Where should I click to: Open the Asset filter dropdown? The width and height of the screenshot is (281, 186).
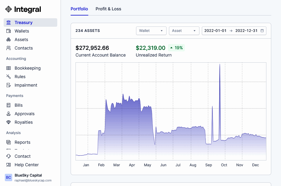coord(184,31)
